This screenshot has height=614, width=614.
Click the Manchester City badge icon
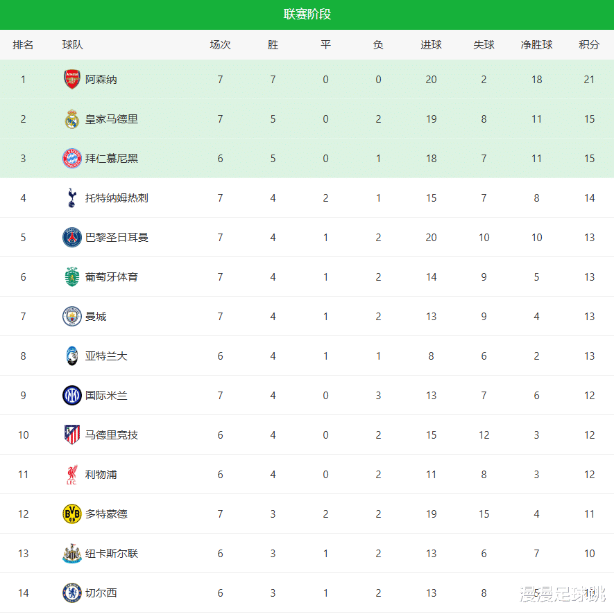[x=71, y=316]
